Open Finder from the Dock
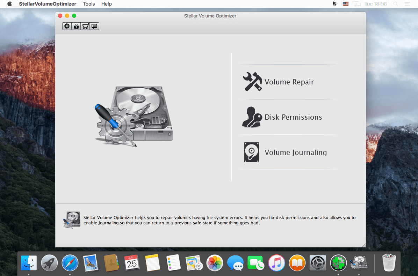 pos(29,263)
